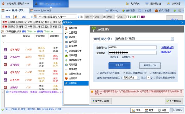Uncheck the 动车 train type checkbox
Viewport: 185px width, 114px height.
tap(26, 22)
